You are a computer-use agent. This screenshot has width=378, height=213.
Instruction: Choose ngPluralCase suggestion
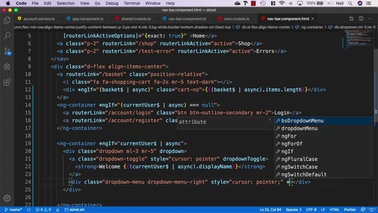pos(323,159)
